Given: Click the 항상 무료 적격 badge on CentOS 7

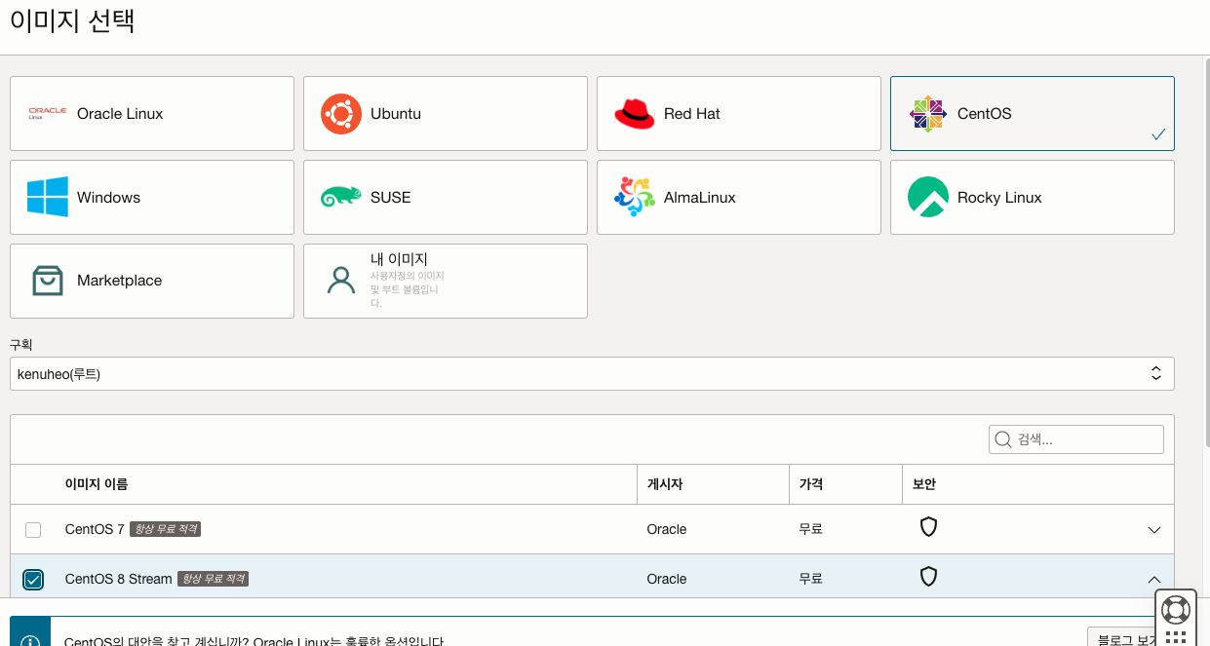Looking at the screenshot, I should [166, 529].
